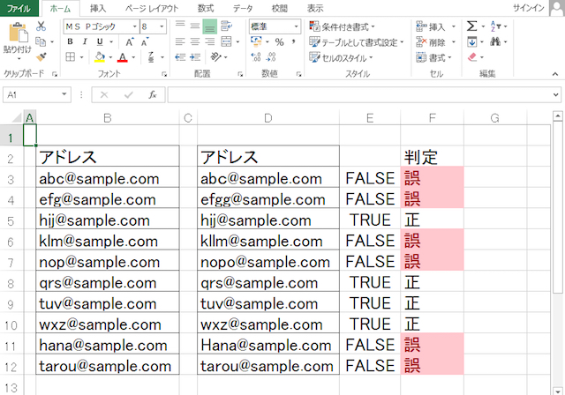Open font settings dialog launcher
Viewport: 565px width, 395px height.
[x=164, y=74]
